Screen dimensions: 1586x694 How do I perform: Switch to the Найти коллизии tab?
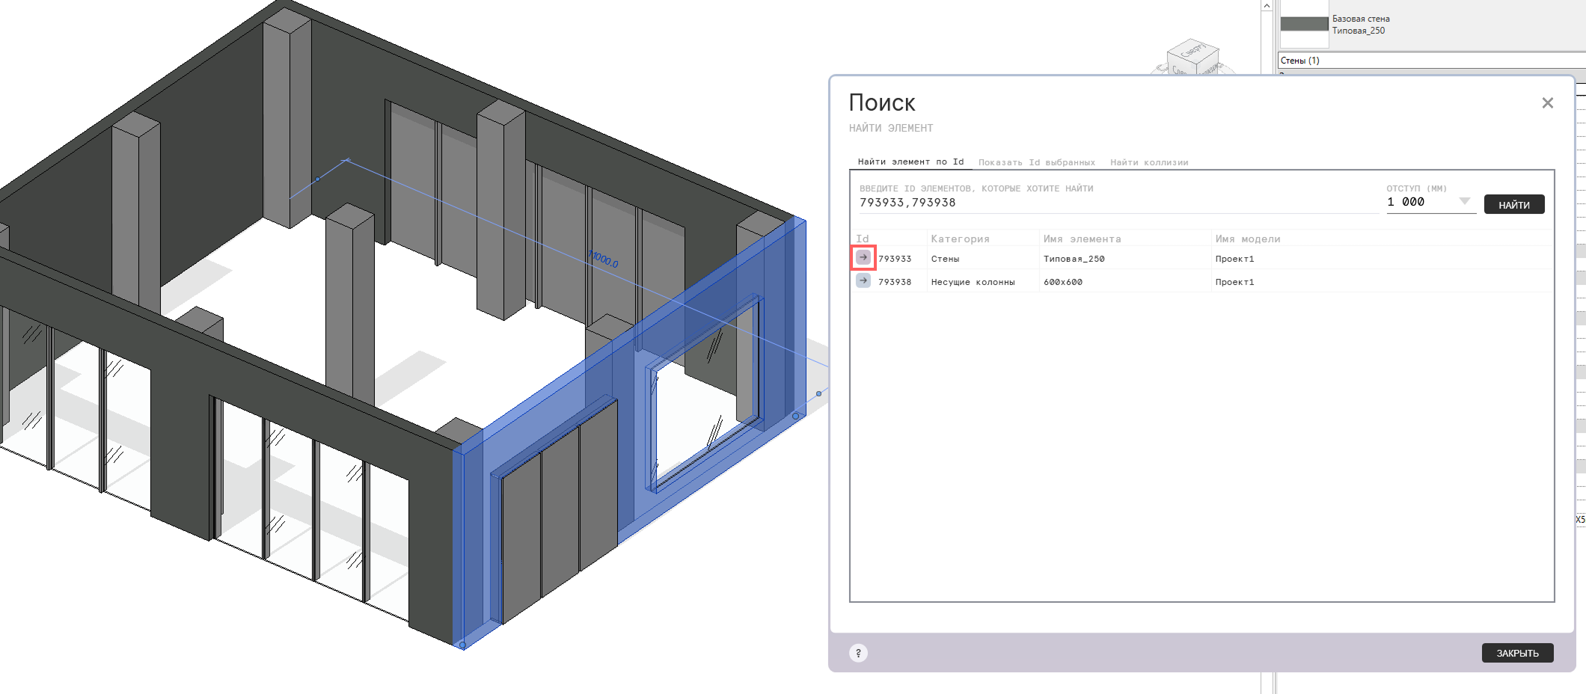point(1148,162)
